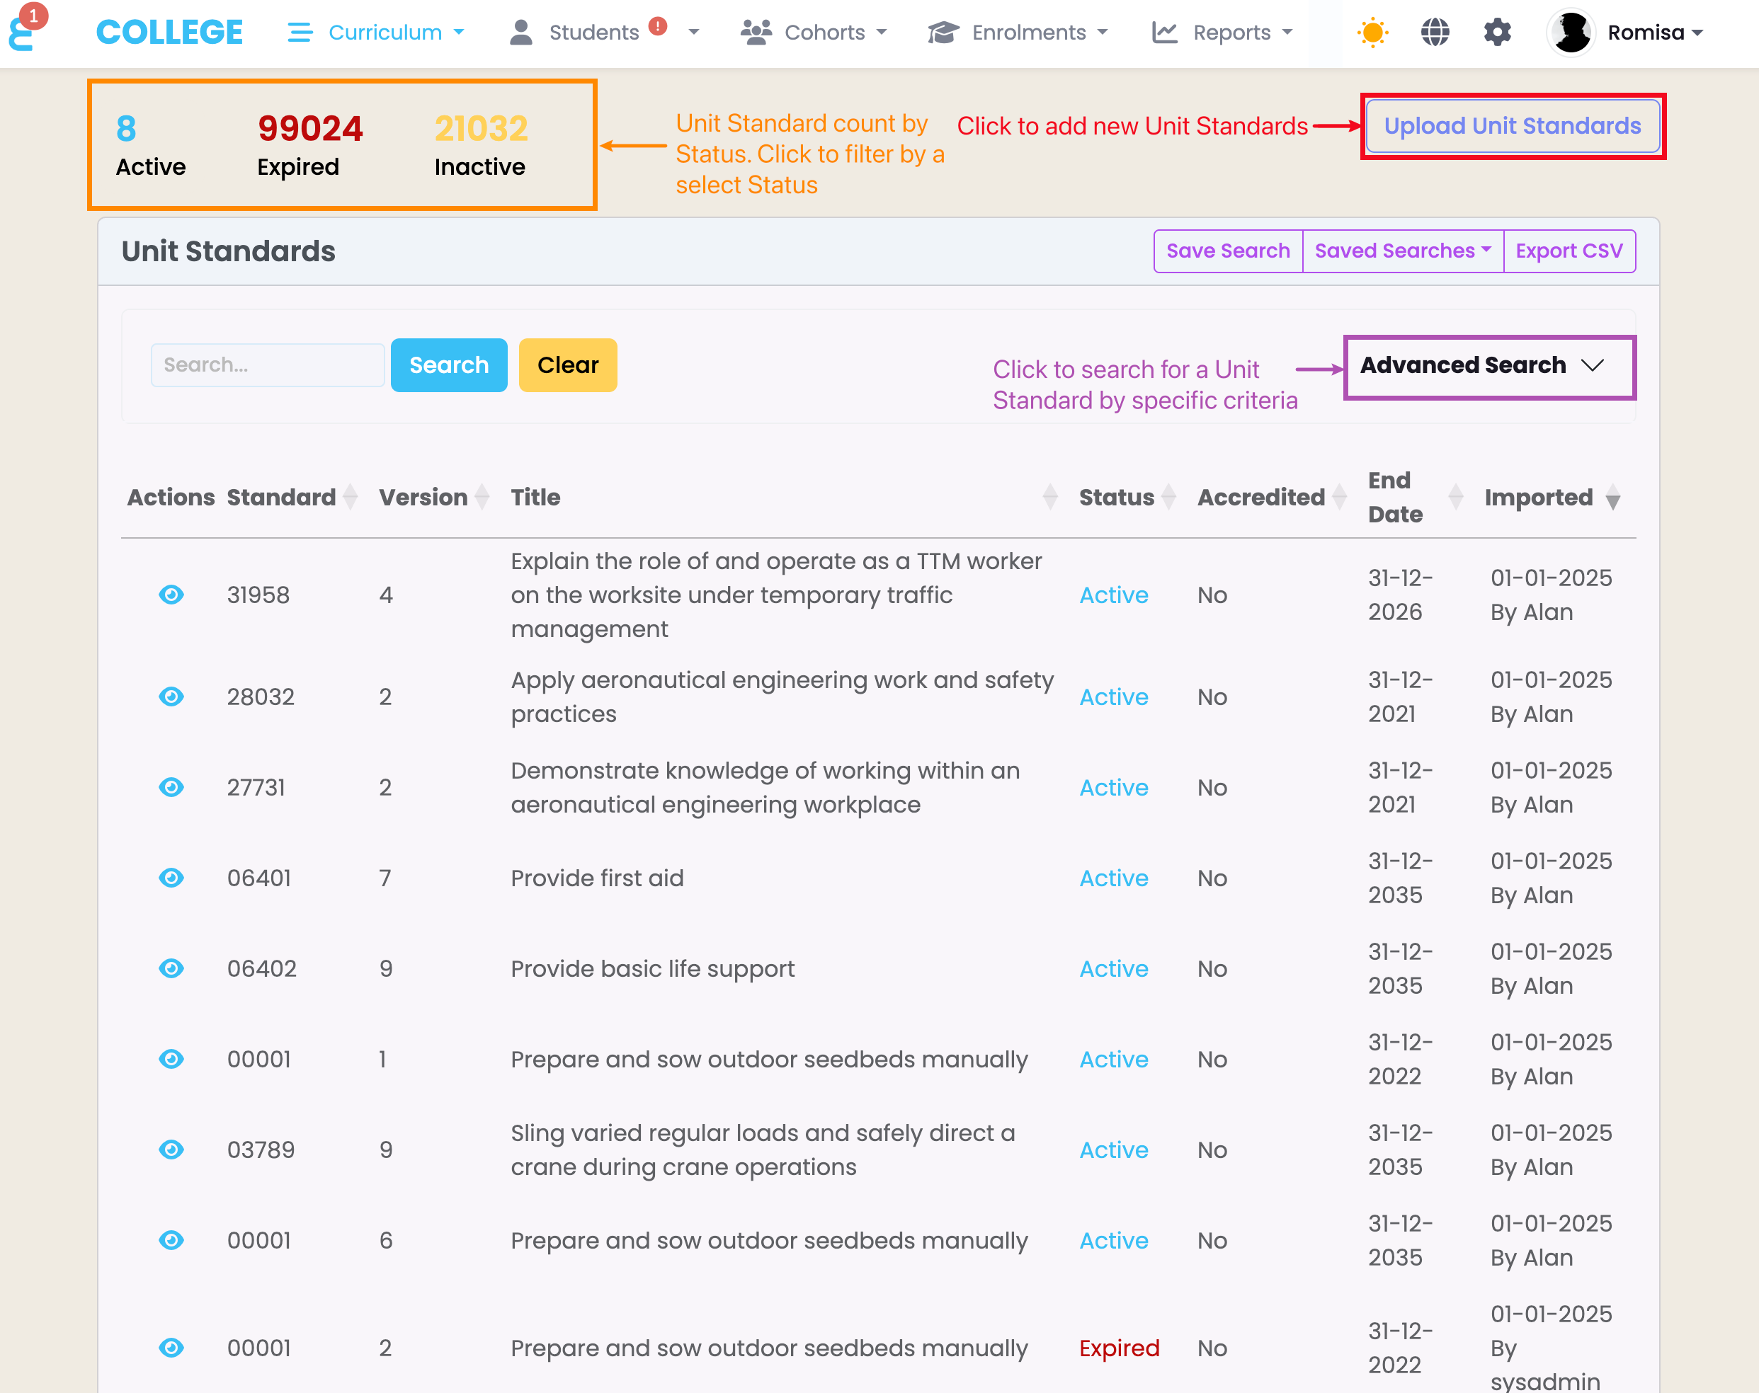
Task: Click the globe language icon
Action: pos(1434,33)
